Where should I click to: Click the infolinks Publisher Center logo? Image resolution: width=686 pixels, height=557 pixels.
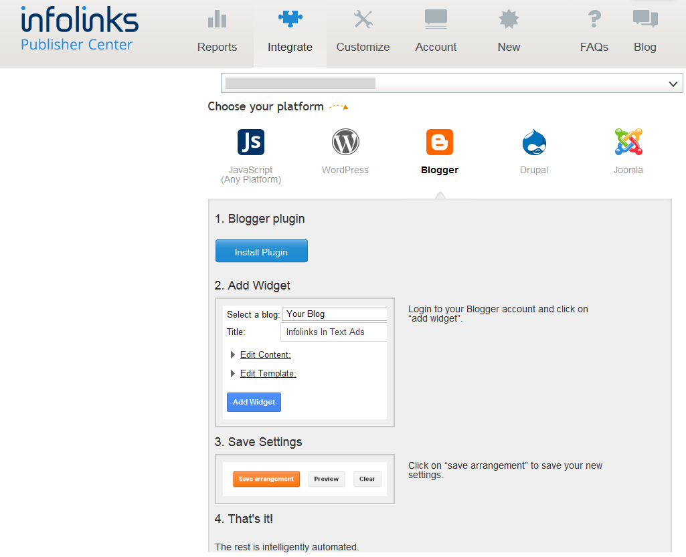[80, 29]
